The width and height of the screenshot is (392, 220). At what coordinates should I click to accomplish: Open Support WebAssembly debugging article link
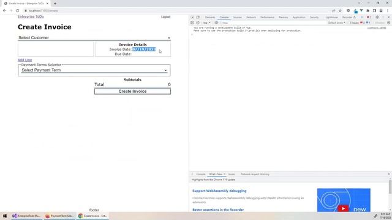coord(219,191)
